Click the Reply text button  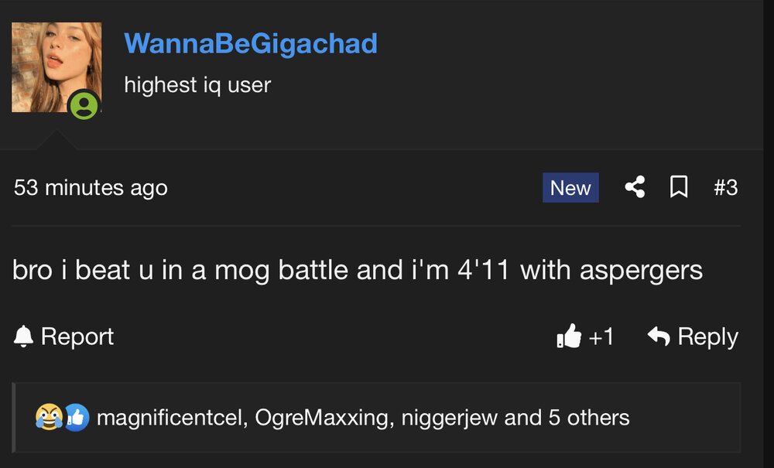707,336
